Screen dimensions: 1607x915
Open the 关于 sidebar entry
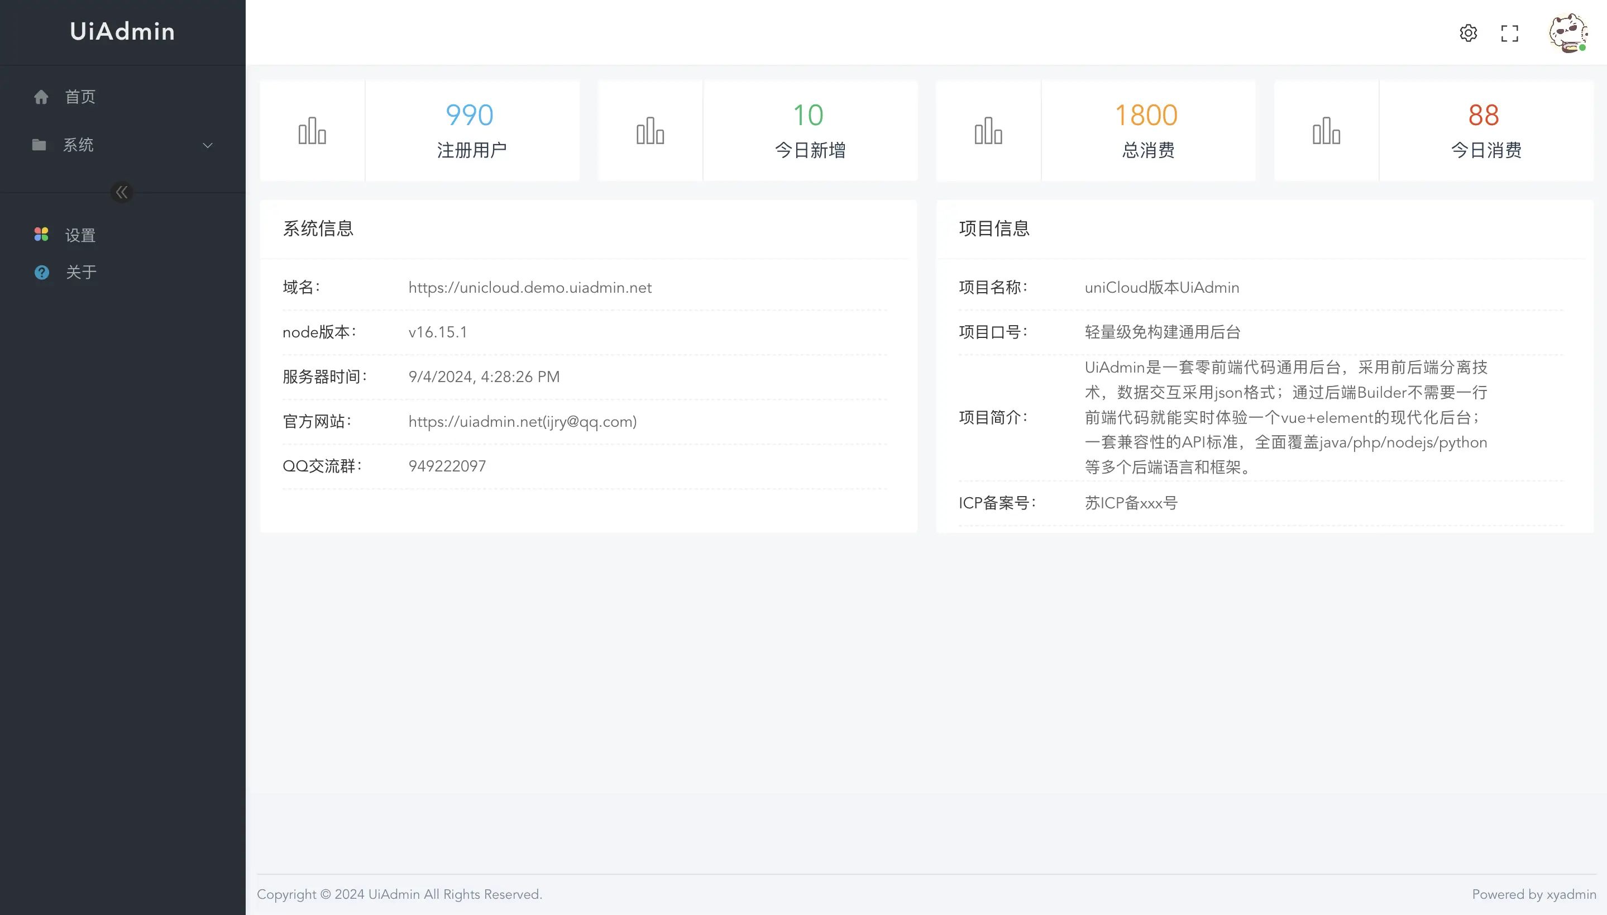(81, 272)
